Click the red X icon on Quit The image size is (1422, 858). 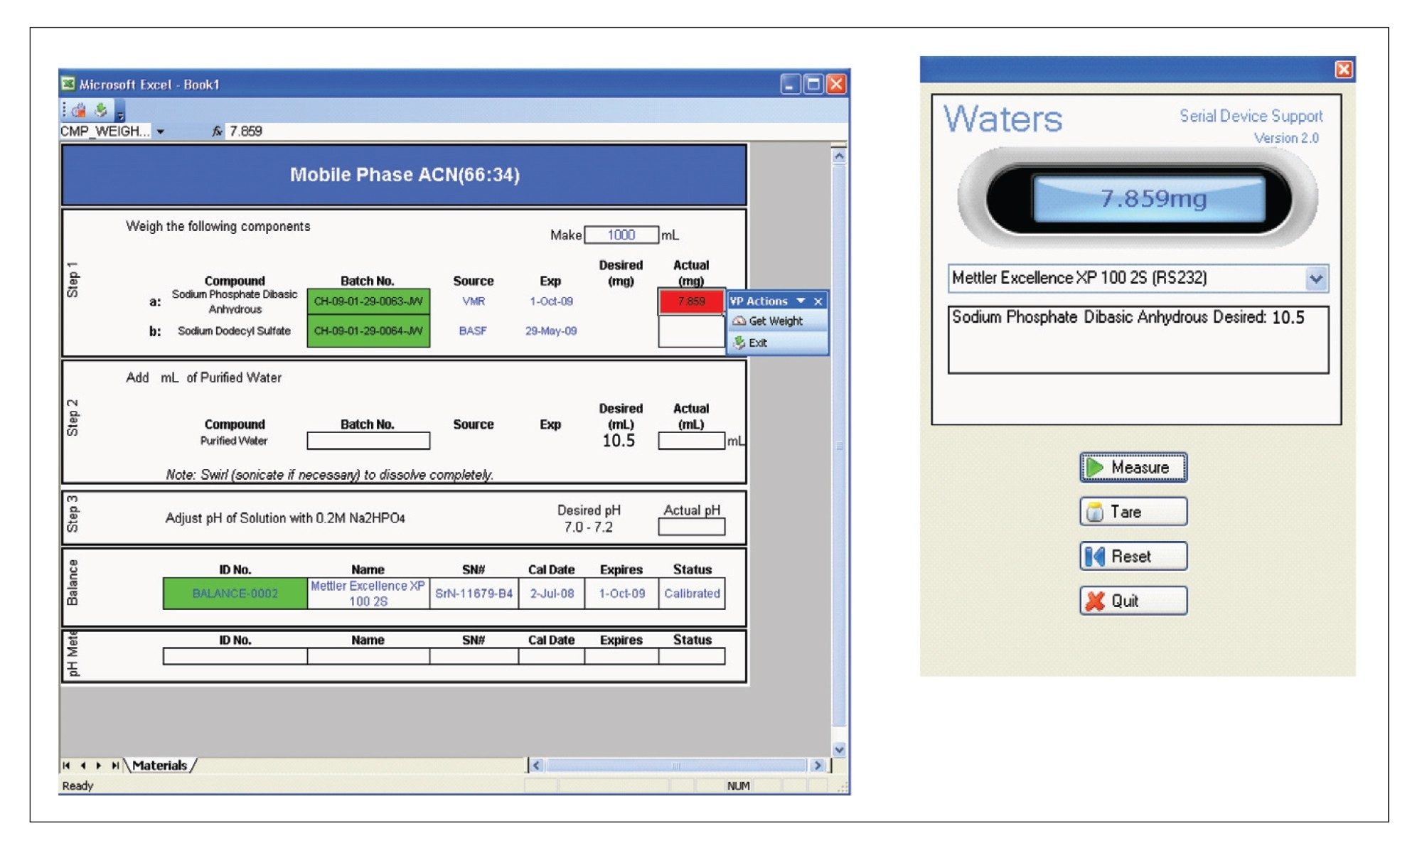[1096, 601]
